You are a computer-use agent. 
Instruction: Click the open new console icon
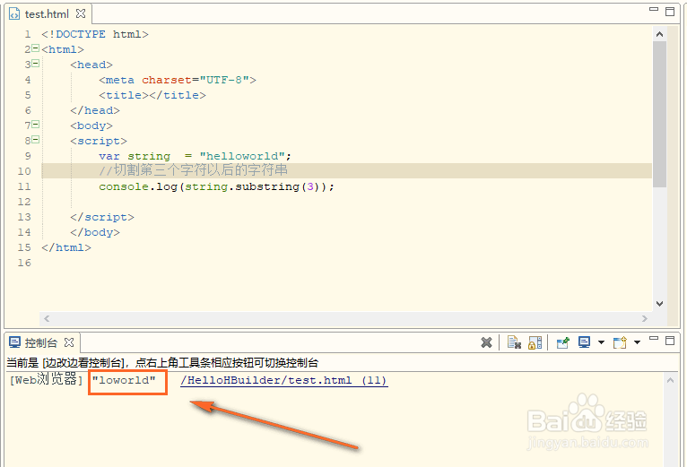coord(620,342)
